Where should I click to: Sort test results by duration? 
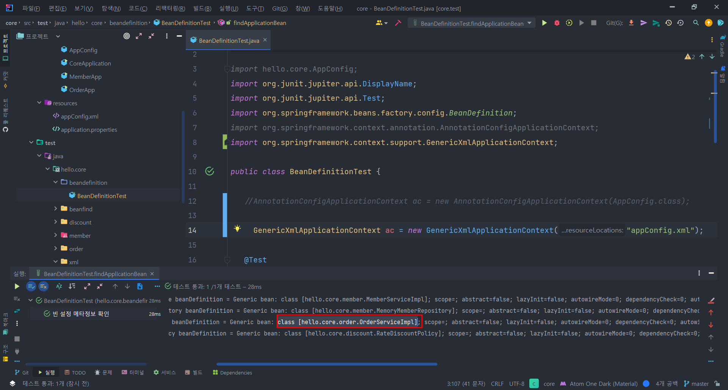coord(72,286)
